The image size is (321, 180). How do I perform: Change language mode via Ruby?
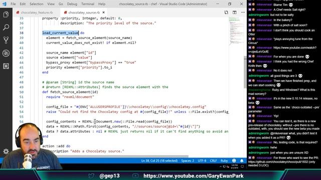[224, 160]
